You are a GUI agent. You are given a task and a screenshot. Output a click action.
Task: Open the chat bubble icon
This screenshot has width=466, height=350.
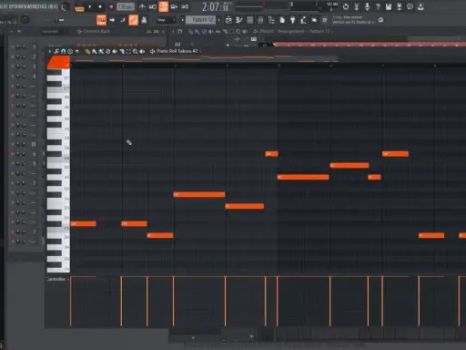pos(410,6)
